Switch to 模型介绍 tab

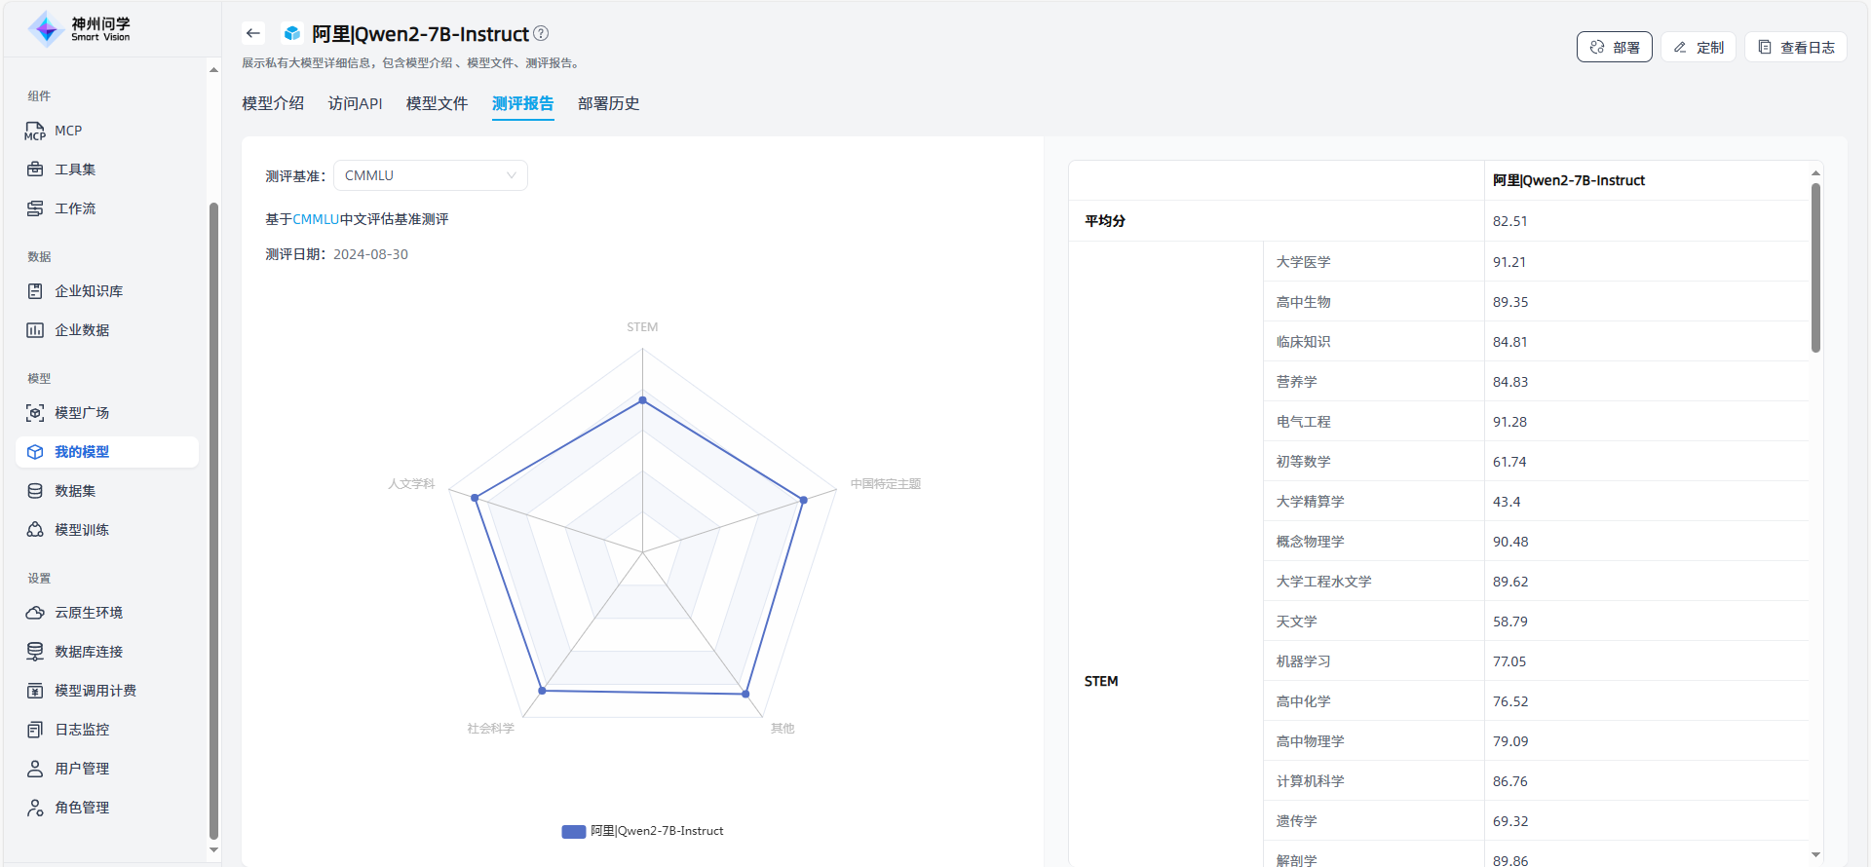coord(273,103)
